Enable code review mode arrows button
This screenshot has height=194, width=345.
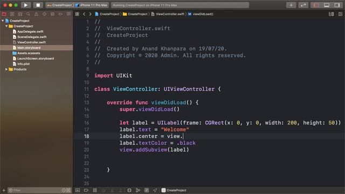[x=303, y=5]
